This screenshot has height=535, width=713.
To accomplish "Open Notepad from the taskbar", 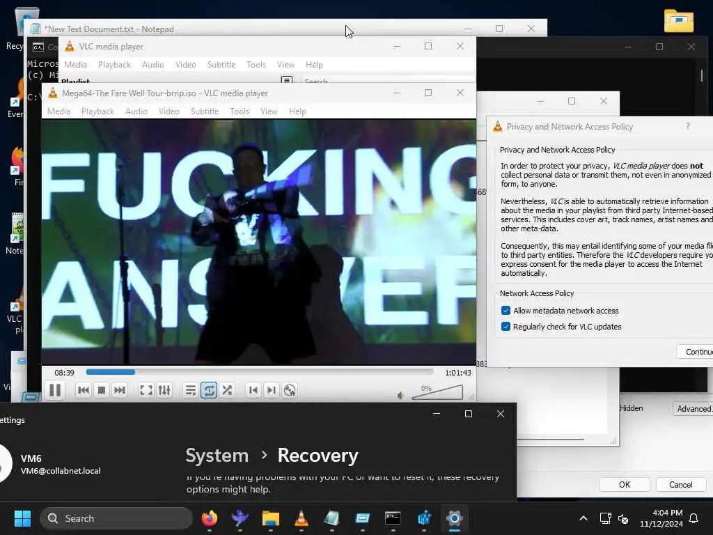I will click(331, 518).
